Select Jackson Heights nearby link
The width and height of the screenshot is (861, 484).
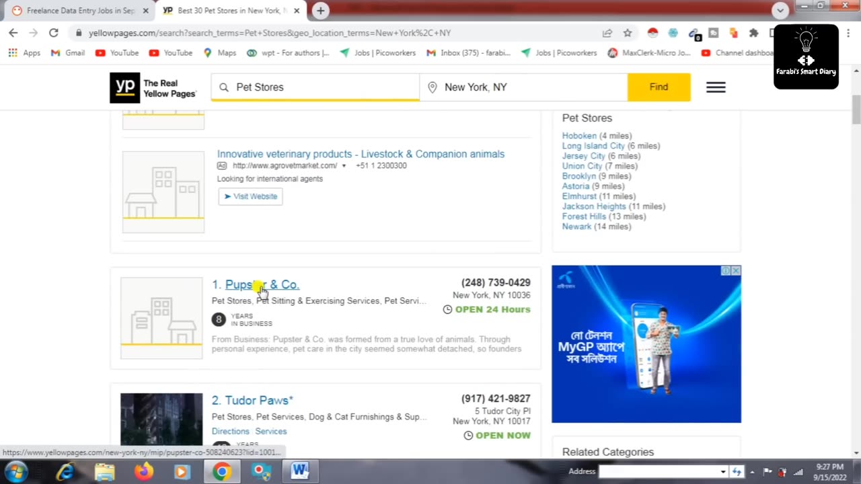pos(594,206)
